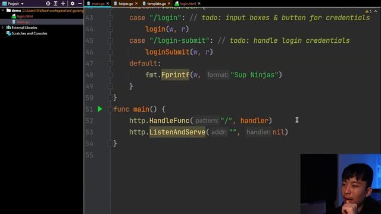381x214 pixels.
Task: Toggle fold marker on line 47
Action: pyautogui.click(x=110, y=64)
